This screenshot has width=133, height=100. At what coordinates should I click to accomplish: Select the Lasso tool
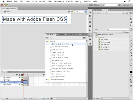(131, 25)
